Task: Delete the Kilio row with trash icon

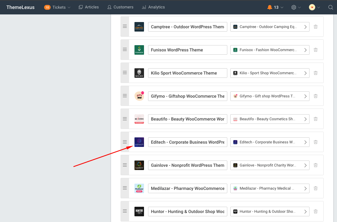Action: click(x=315, y=73)
